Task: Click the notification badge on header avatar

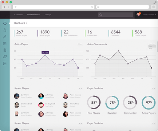Action: pos(140,13)
